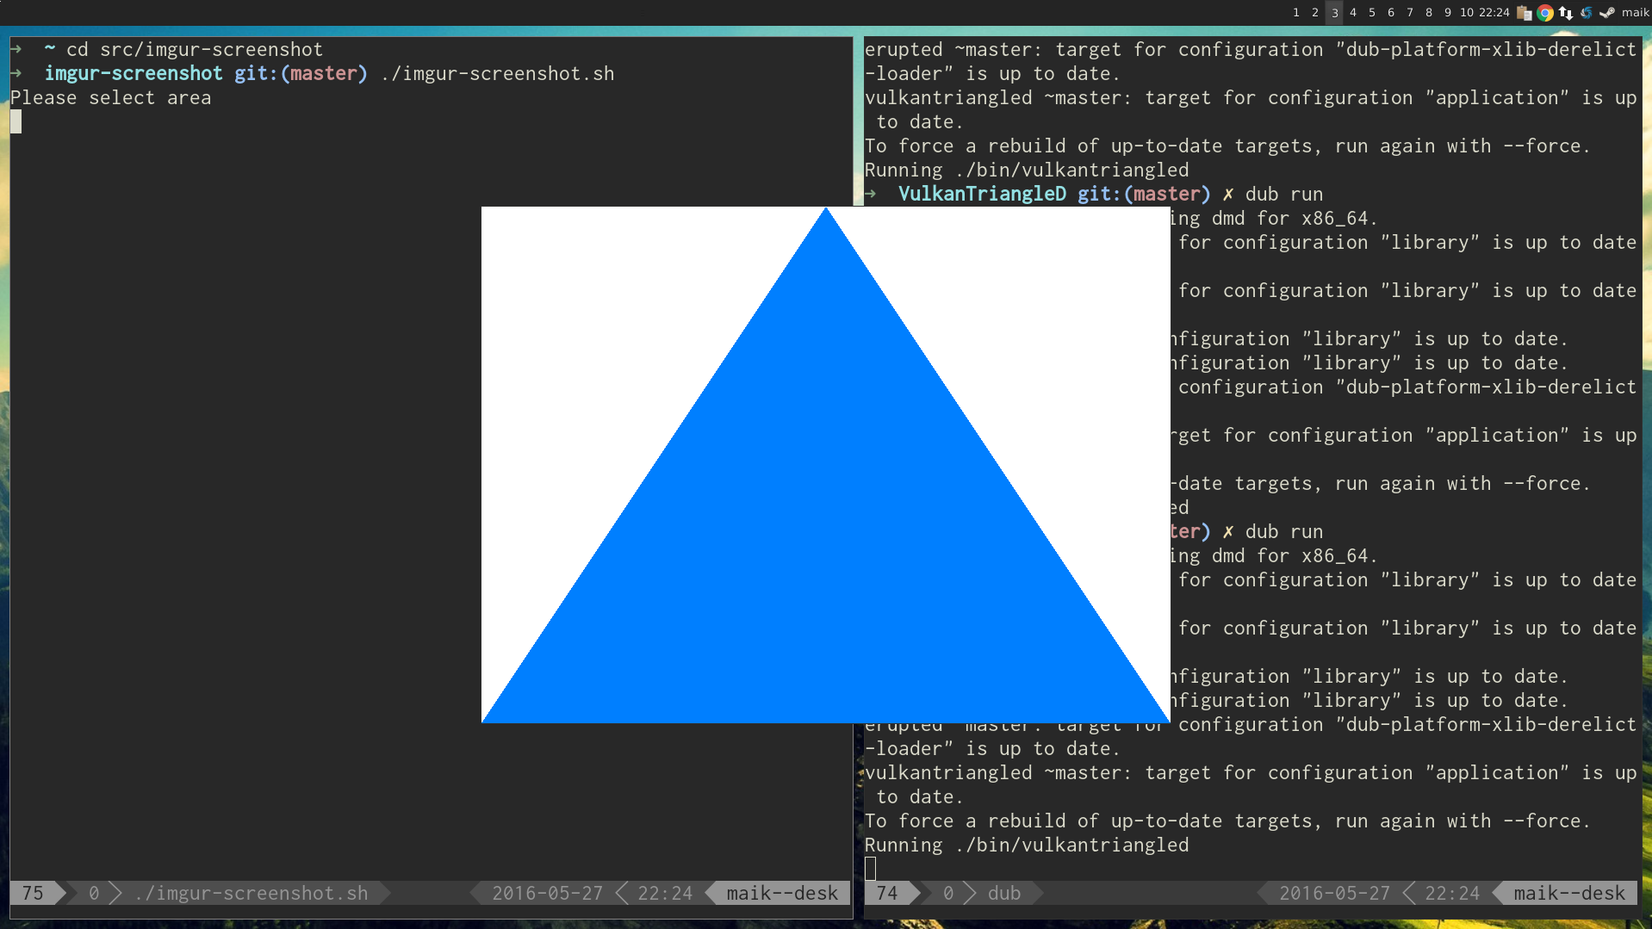
Task: Click the './imgur-screenshot.sh' status bar segment
Action: [x=252, y=893]
